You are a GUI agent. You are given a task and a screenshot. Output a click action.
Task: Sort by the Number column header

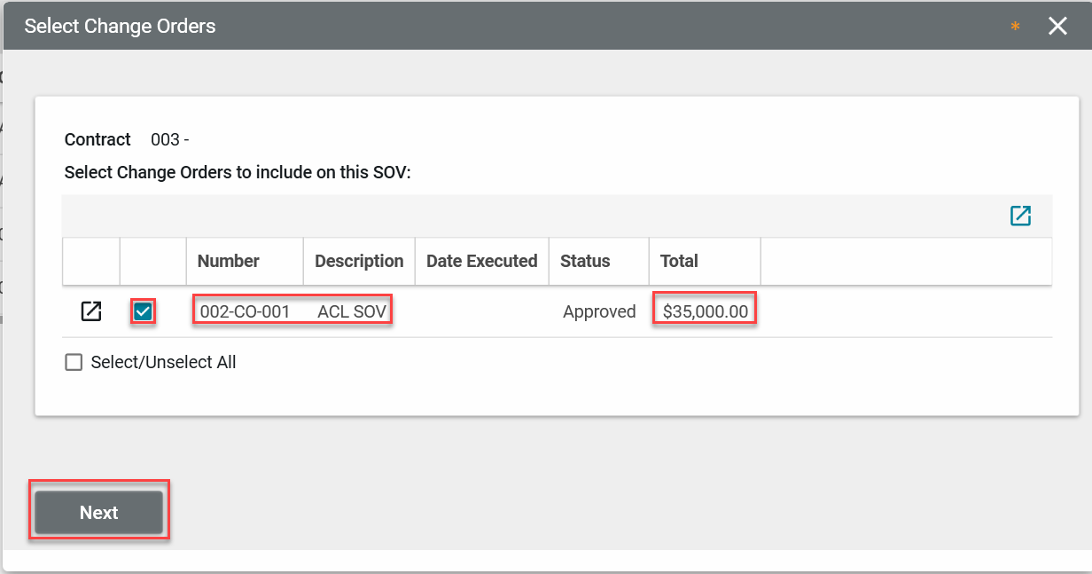coord(228,261)
